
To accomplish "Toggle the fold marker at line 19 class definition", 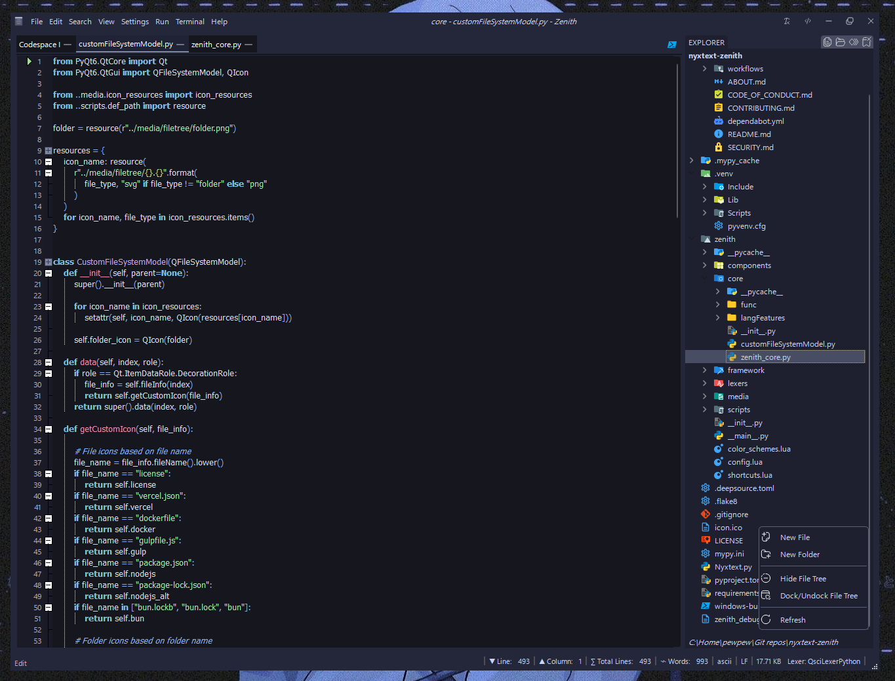I will click(49, 262).
